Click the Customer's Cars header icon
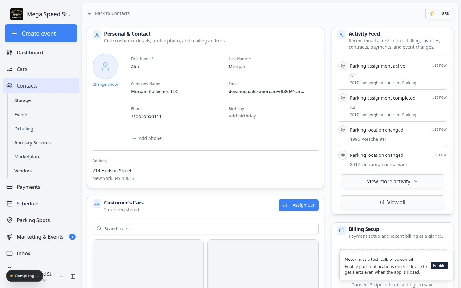 (97, 204)
